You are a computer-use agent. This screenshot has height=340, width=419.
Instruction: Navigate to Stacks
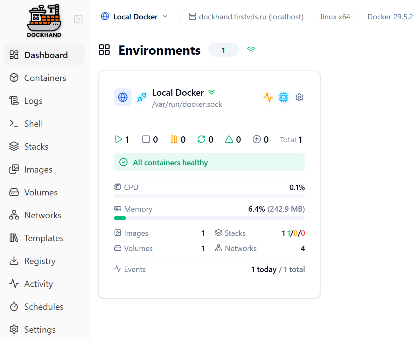[44, 146]
